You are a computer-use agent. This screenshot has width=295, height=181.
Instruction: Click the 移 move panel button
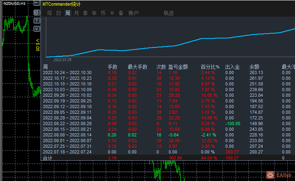37,13
